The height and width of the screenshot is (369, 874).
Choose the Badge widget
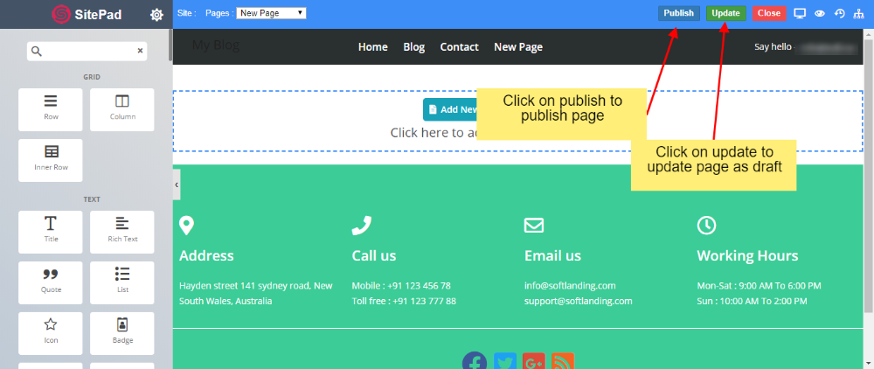121,332
